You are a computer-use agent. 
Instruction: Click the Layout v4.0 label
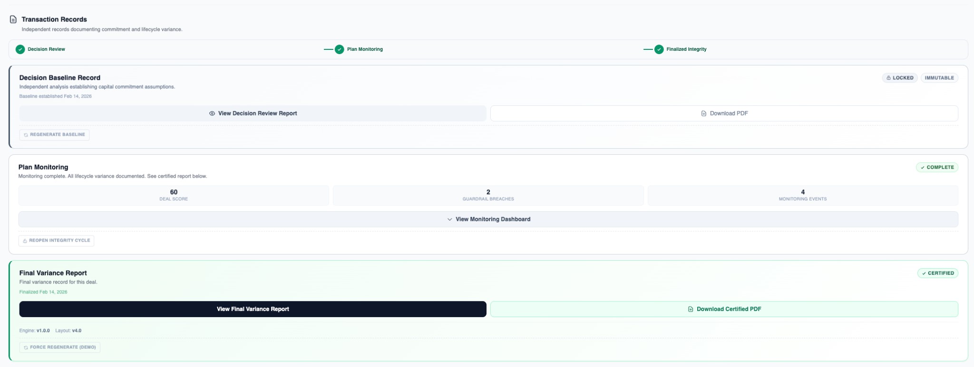(68, 331)
